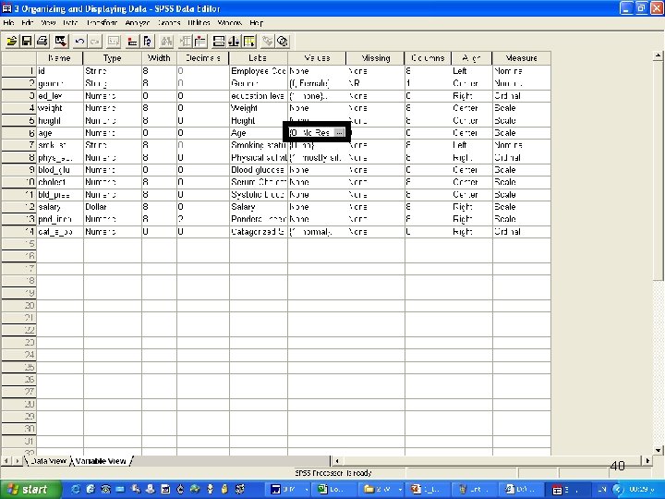Click the Save File toolbar icon
The image size is (665, 499).
pos(27,42)
